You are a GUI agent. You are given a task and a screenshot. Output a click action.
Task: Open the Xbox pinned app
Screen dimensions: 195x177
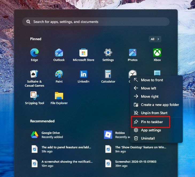click(x=157, y=55)
